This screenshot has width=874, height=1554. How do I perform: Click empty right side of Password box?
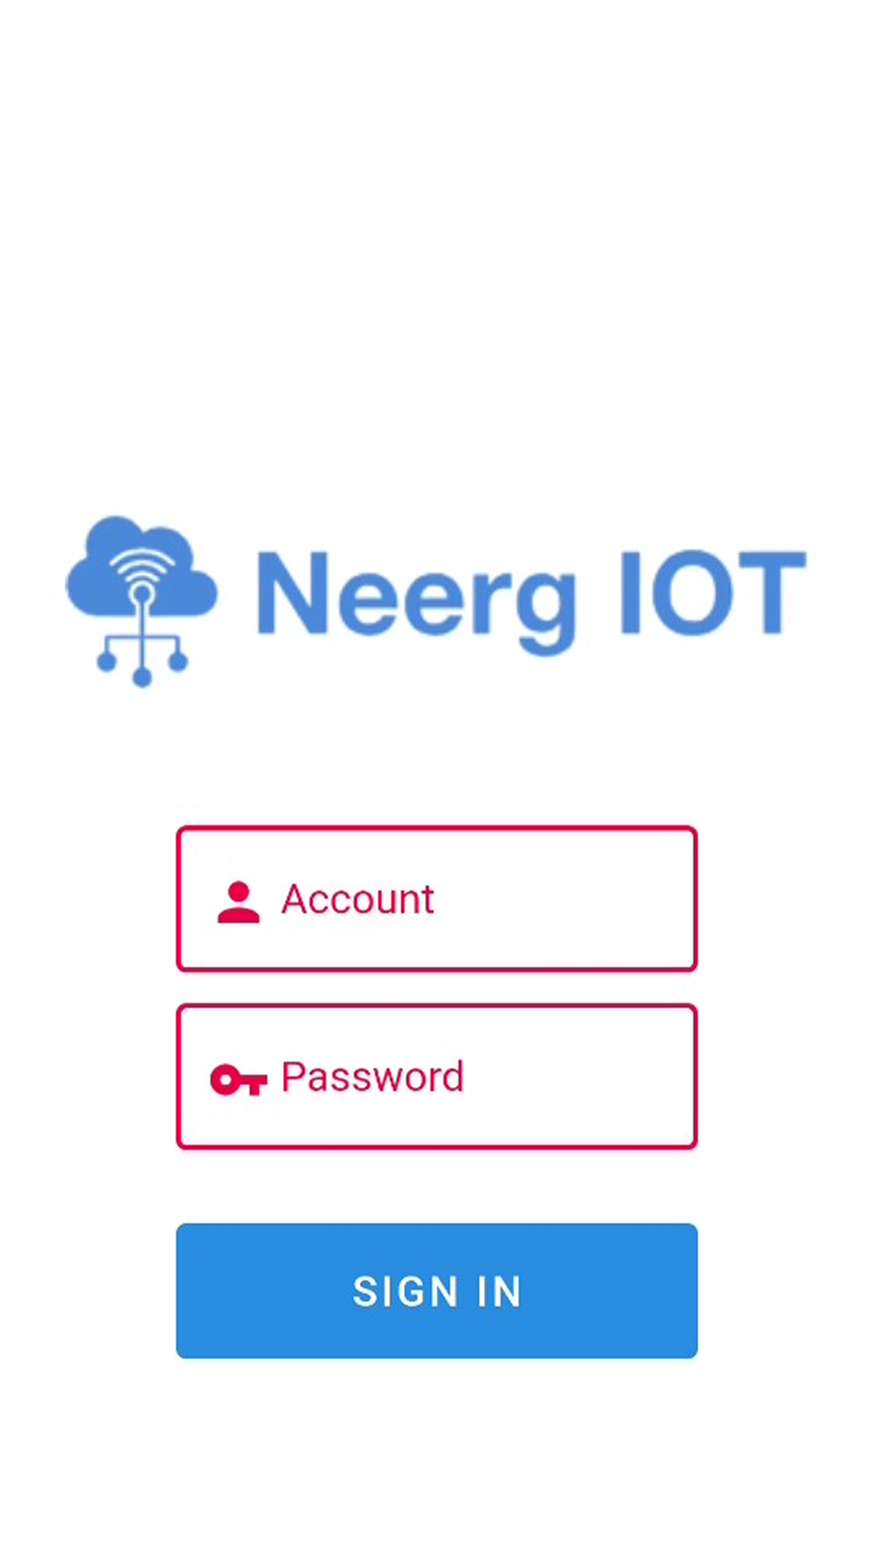[579, 1076]
